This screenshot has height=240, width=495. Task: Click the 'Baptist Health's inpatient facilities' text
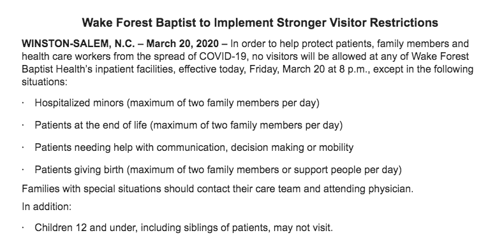98,69
